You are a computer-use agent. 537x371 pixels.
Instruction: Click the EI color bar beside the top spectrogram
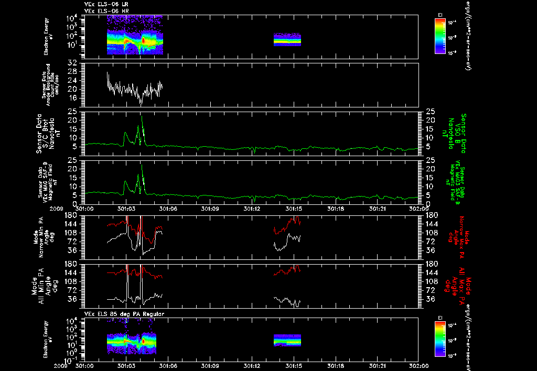(x=440, y=36)
